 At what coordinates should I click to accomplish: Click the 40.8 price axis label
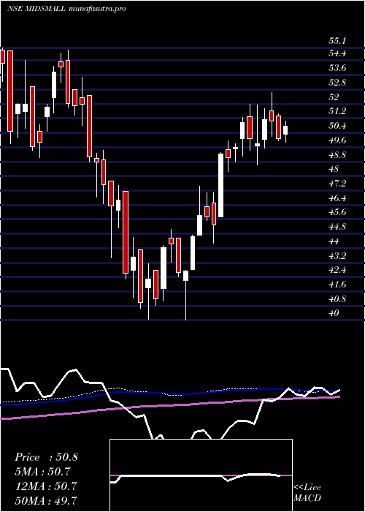tap(337, 298)
